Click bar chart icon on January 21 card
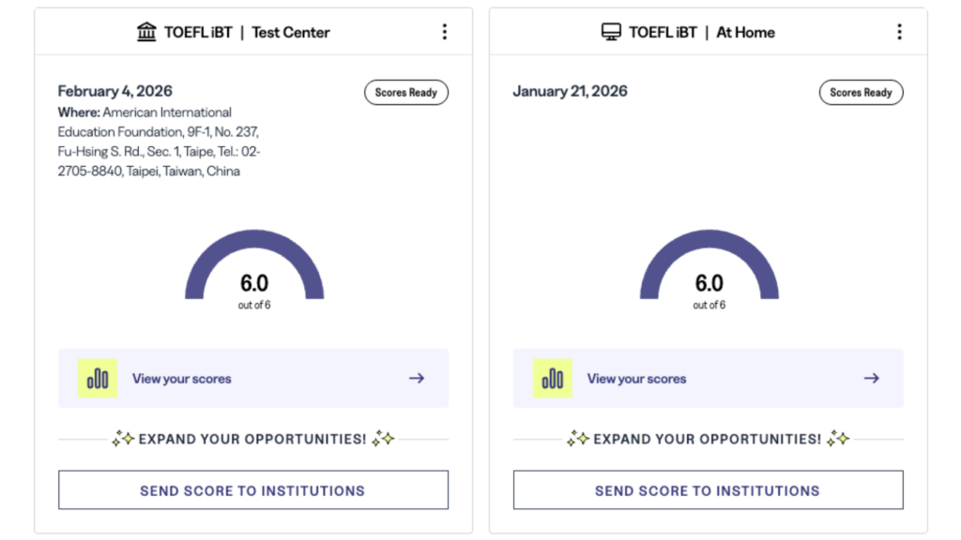 click(553, 379)
